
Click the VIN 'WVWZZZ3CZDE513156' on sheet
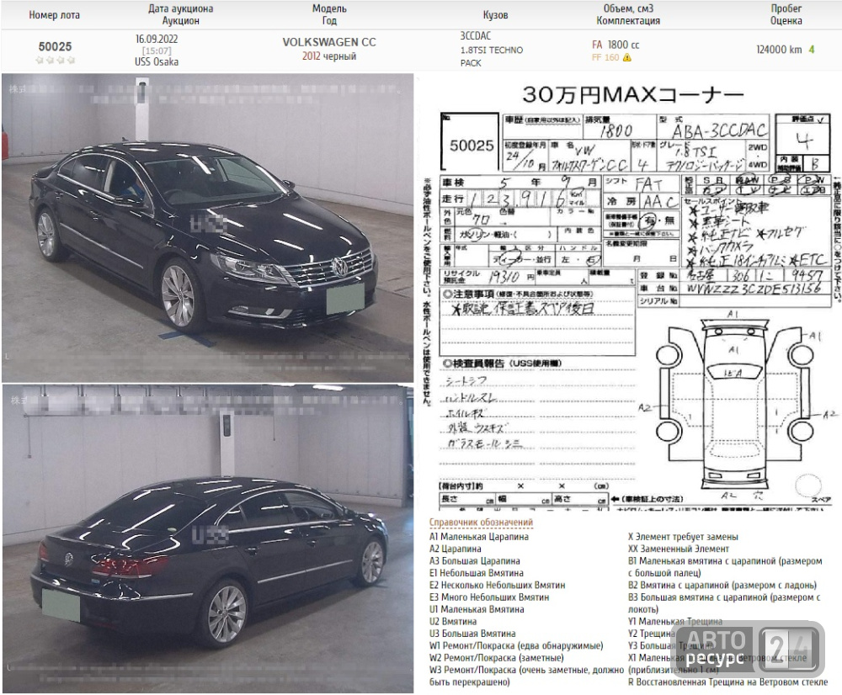(x=753, y=289)
